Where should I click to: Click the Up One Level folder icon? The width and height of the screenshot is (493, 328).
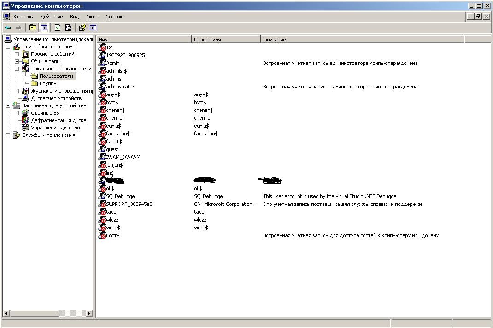[x=33, y=28]
